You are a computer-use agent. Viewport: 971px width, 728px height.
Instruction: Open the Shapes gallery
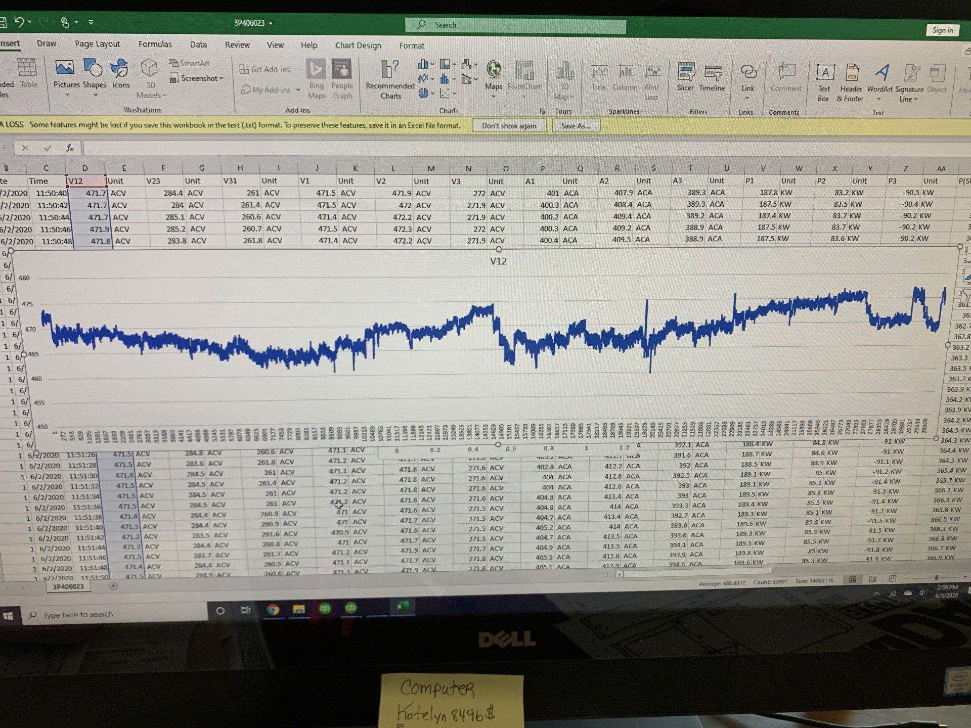[94, 68]
